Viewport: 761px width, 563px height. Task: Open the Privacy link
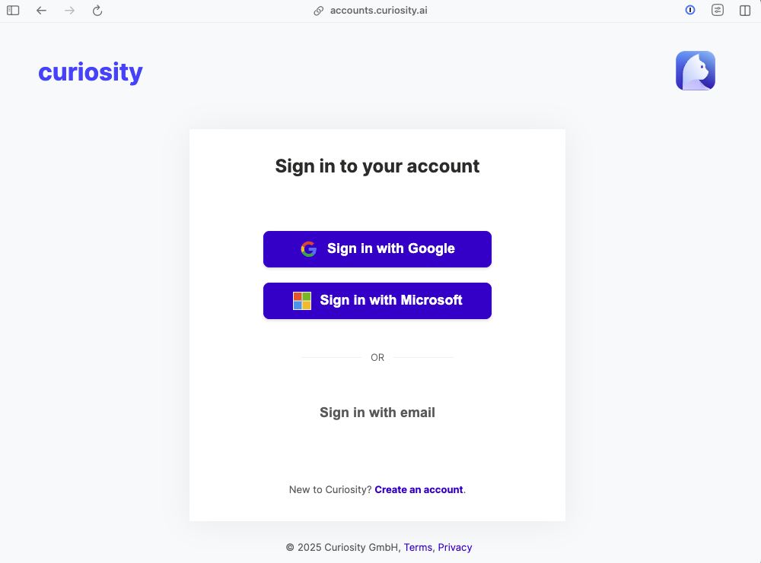point(454,547)
